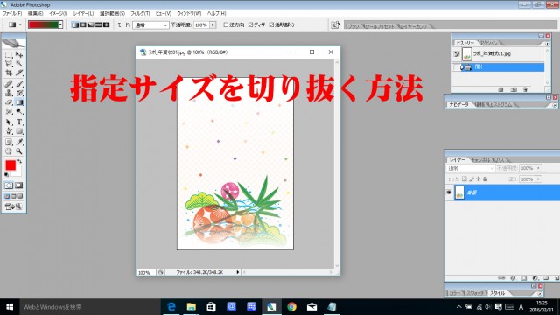
Task: Open the file browser icon in options bar
Action: click(x=335, y=24)
